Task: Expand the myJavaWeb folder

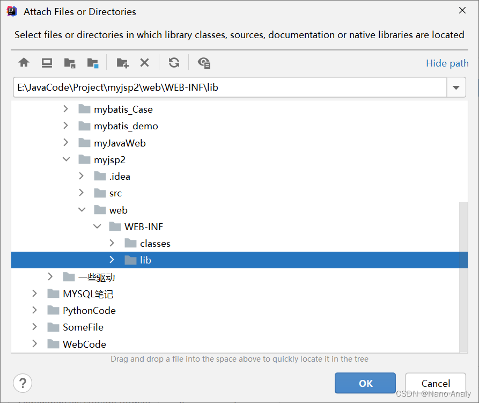Action: coord(65,142)
